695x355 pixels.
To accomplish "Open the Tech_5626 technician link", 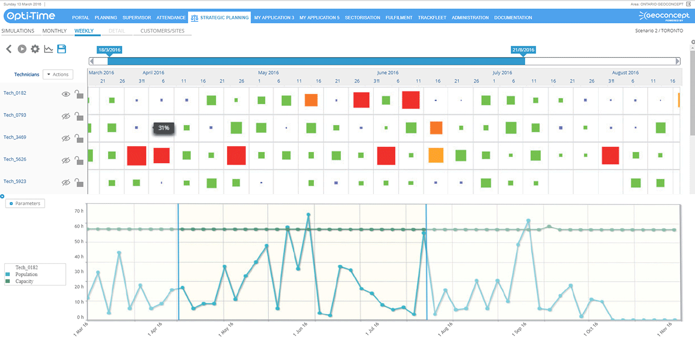I will (15, 159).
